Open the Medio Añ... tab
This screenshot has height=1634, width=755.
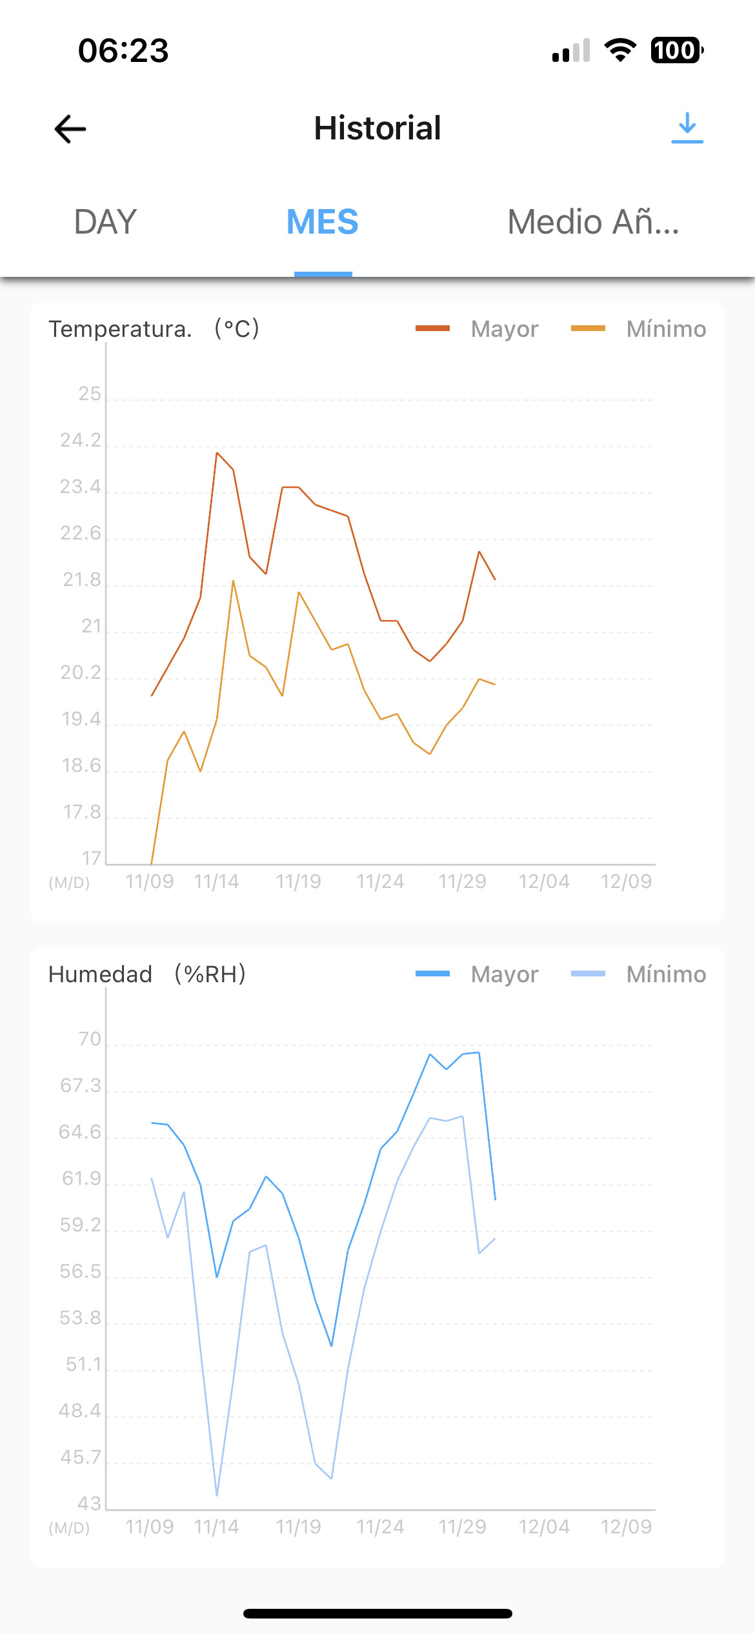click(593, 222)
